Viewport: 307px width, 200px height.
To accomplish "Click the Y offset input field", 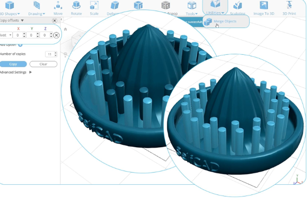I will 31,35.
